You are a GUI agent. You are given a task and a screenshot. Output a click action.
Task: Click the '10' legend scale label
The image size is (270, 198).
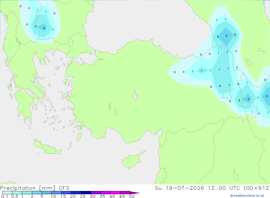(x=53, y=196)
